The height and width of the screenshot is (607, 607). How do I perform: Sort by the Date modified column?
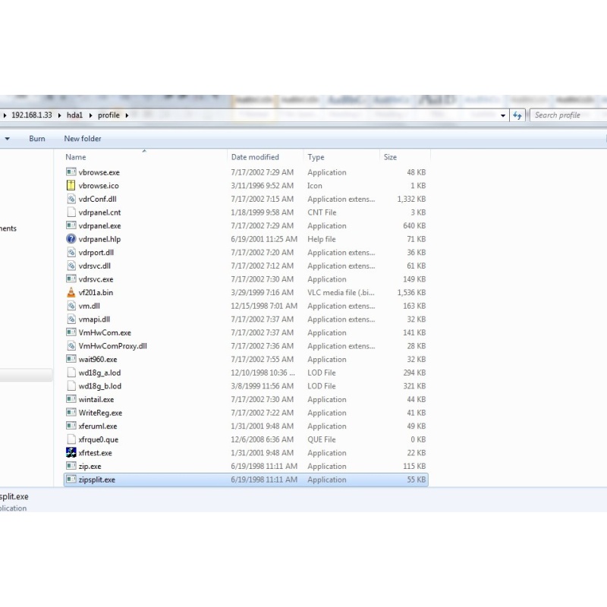click(255, 157)
